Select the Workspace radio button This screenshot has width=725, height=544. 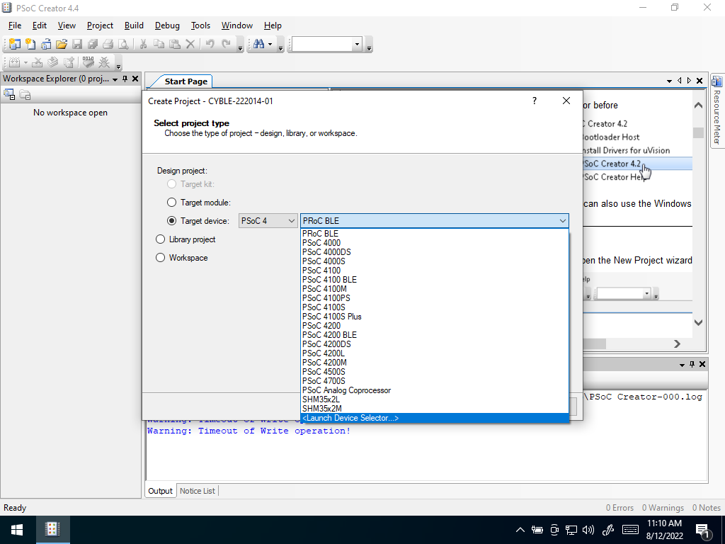pos(160,258)
